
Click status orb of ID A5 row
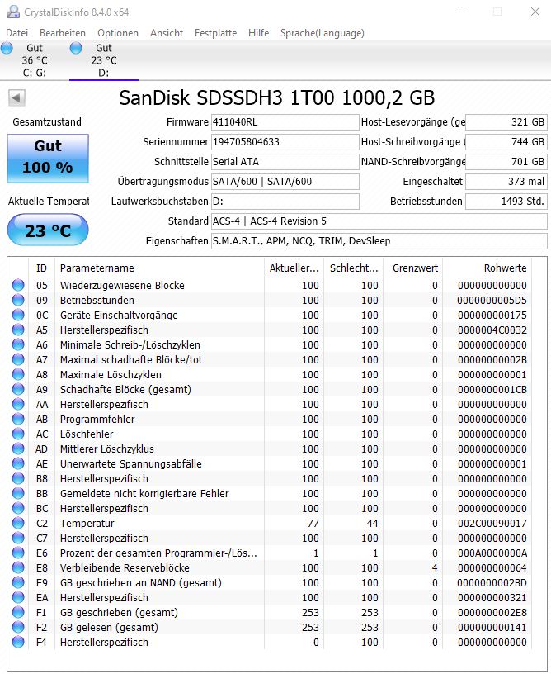pyautogui.click(x=18, y=330)
